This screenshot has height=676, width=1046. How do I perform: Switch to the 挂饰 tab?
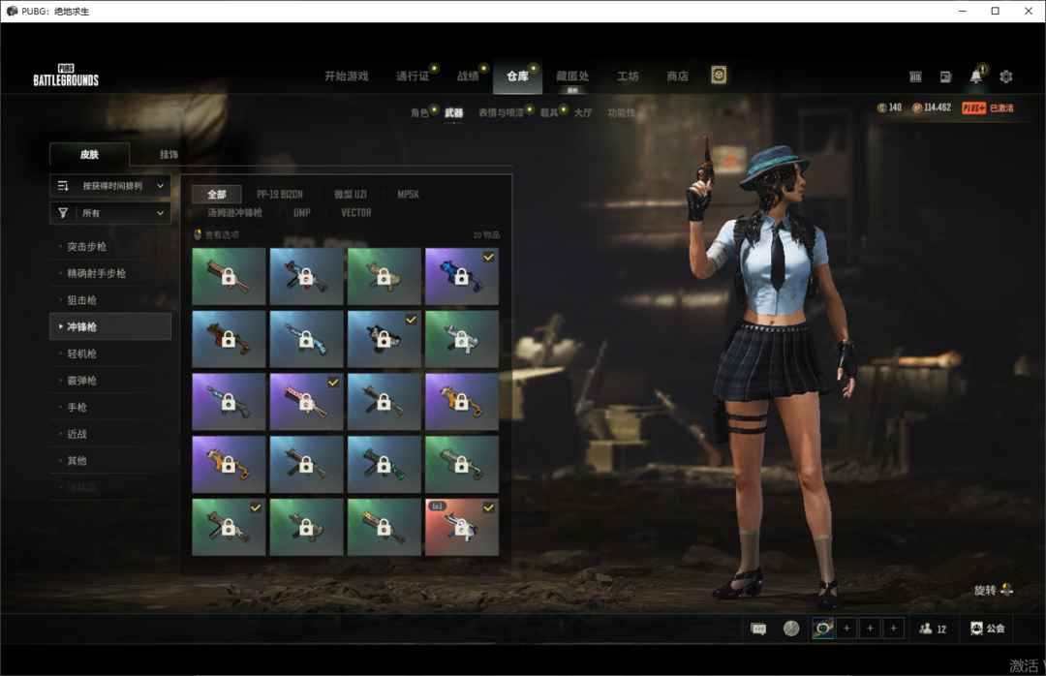coord(169,154)
